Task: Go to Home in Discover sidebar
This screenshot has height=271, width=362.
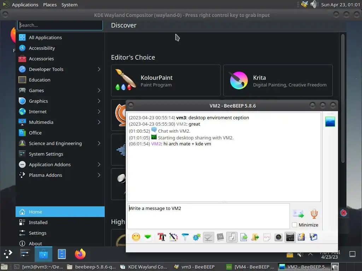Action: (x=60, y=212)
